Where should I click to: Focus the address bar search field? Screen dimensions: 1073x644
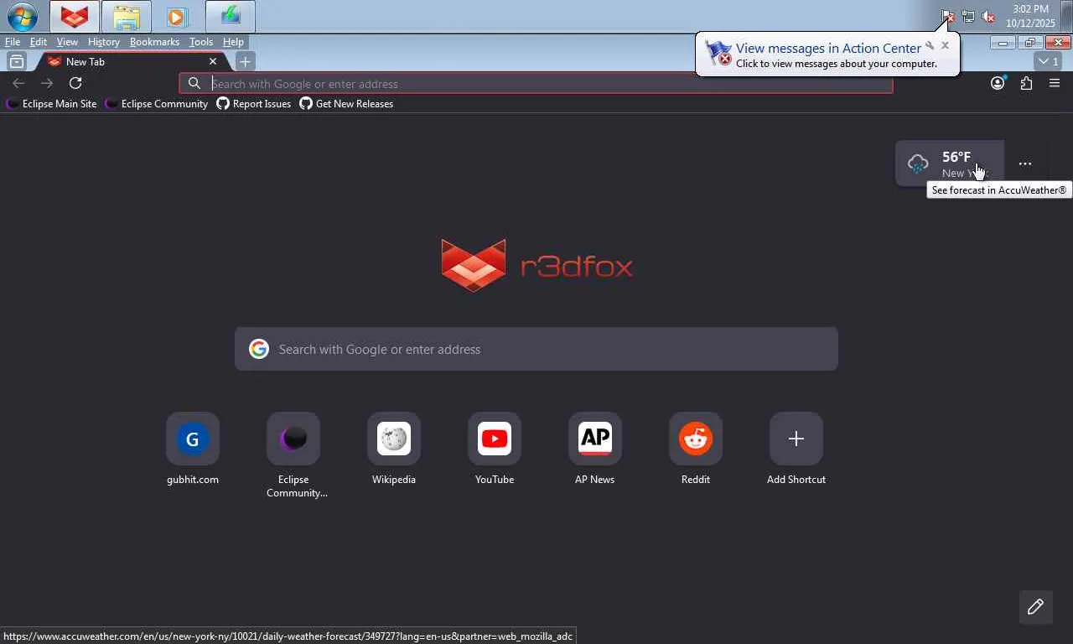coord(536,83)
